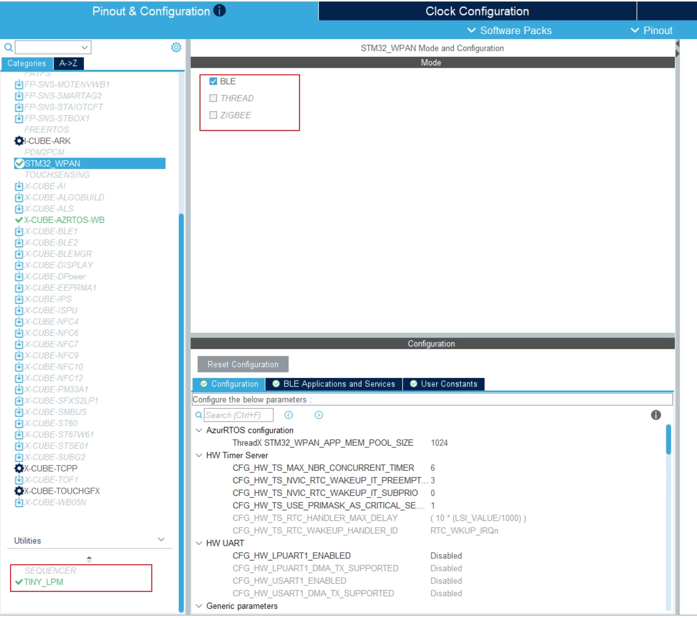The height and width of the screenshot is (618, 697).
Task: Switch to Pinout & Configuration tab
Action: tap(159, 11)
